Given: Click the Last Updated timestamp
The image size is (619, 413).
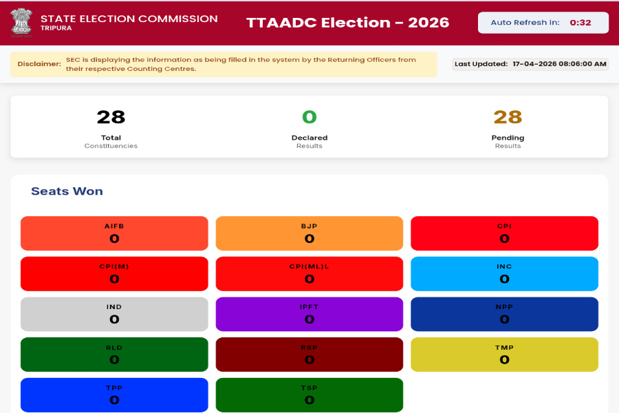Looking at the screenshot, I should [530, 63].
